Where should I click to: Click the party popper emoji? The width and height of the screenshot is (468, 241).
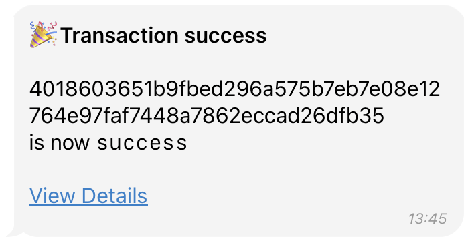44,35
